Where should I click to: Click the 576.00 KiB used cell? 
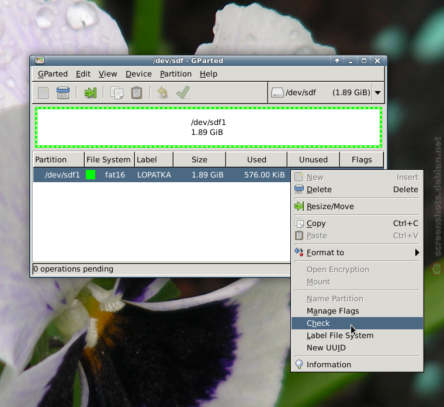tap(265, 175)
